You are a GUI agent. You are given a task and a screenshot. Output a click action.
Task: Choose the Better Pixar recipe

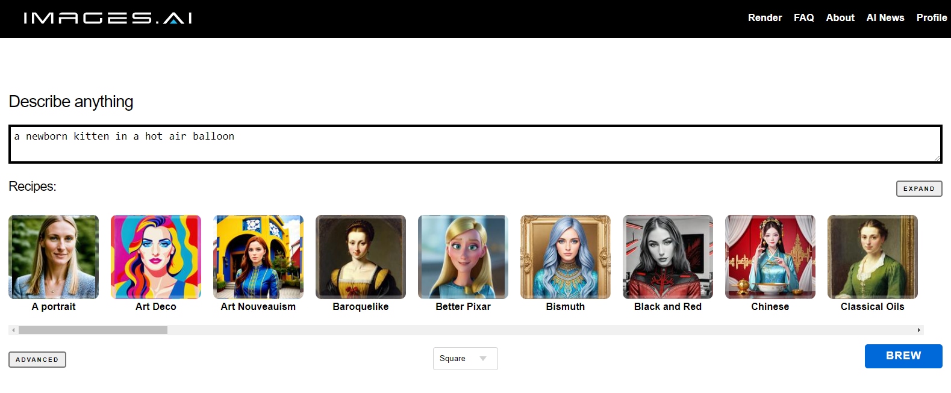[x=463, y=257]
